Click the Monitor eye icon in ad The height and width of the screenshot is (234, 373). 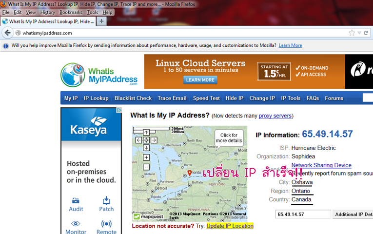(76, 224)
